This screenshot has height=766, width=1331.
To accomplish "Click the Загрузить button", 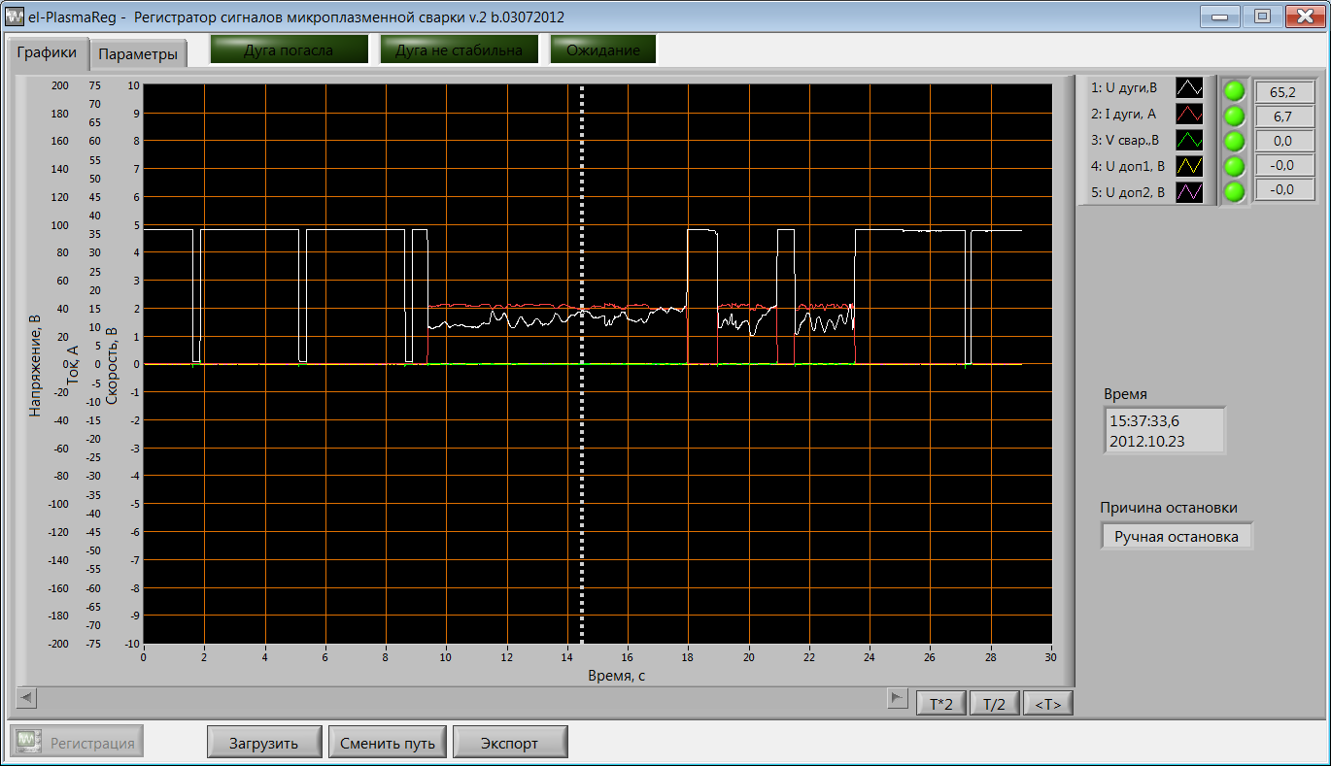I will coord(262,743).
